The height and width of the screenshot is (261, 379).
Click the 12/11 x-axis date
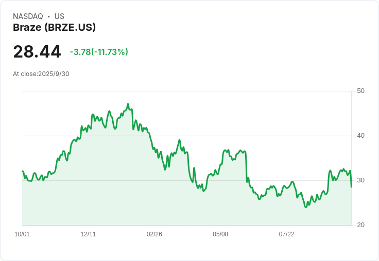coord(88,234)
